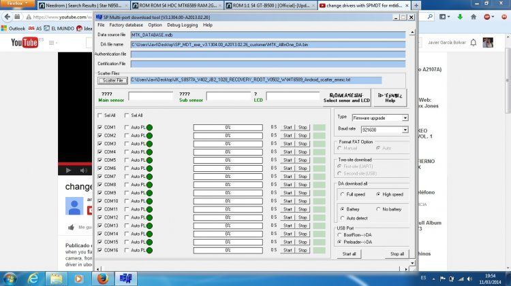Click Firefox home icon
Screen dimensions: 511x286
pos(474,16)
